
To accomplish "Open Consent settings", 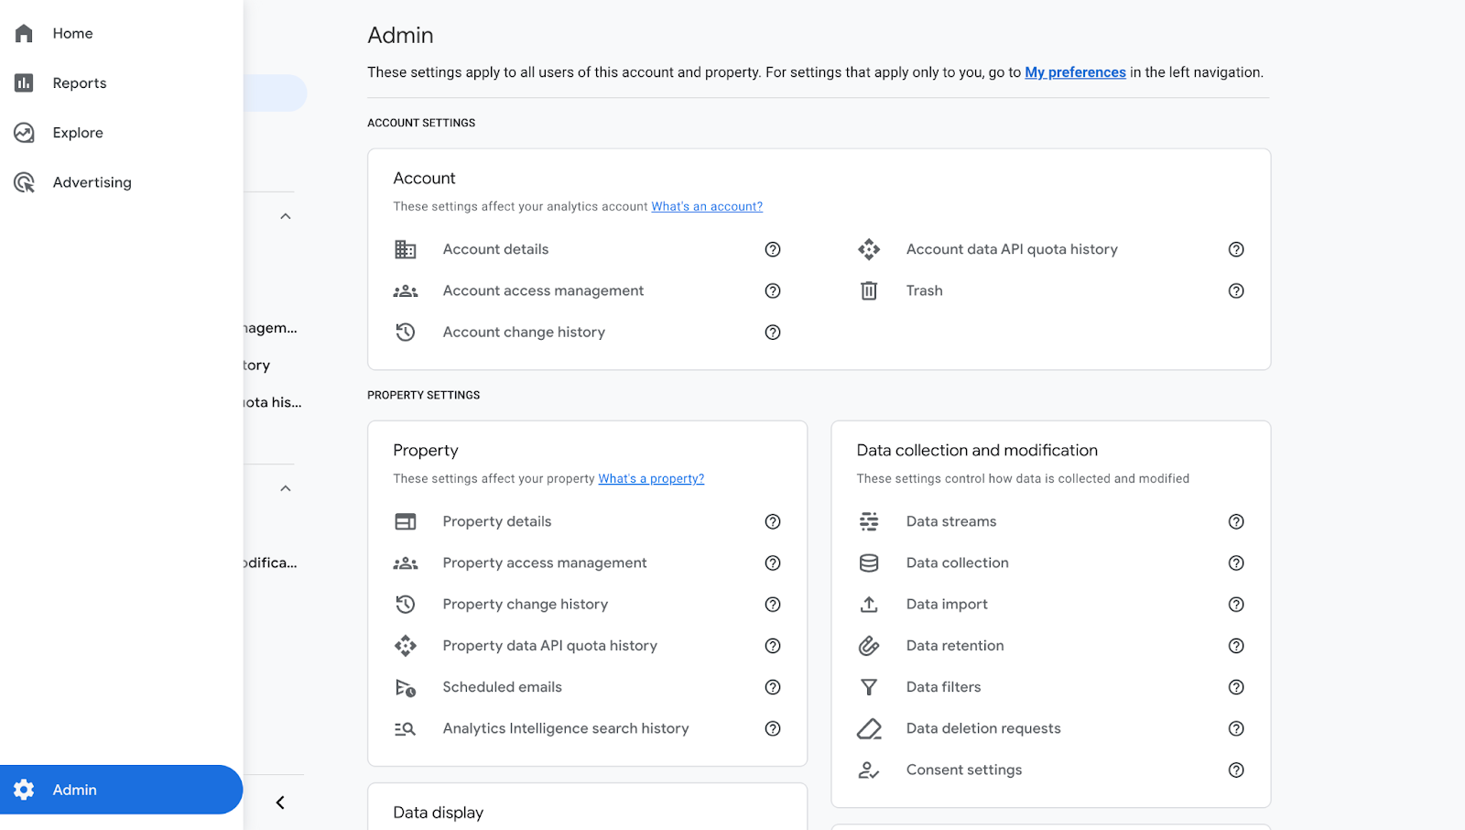I will point(963,770).
